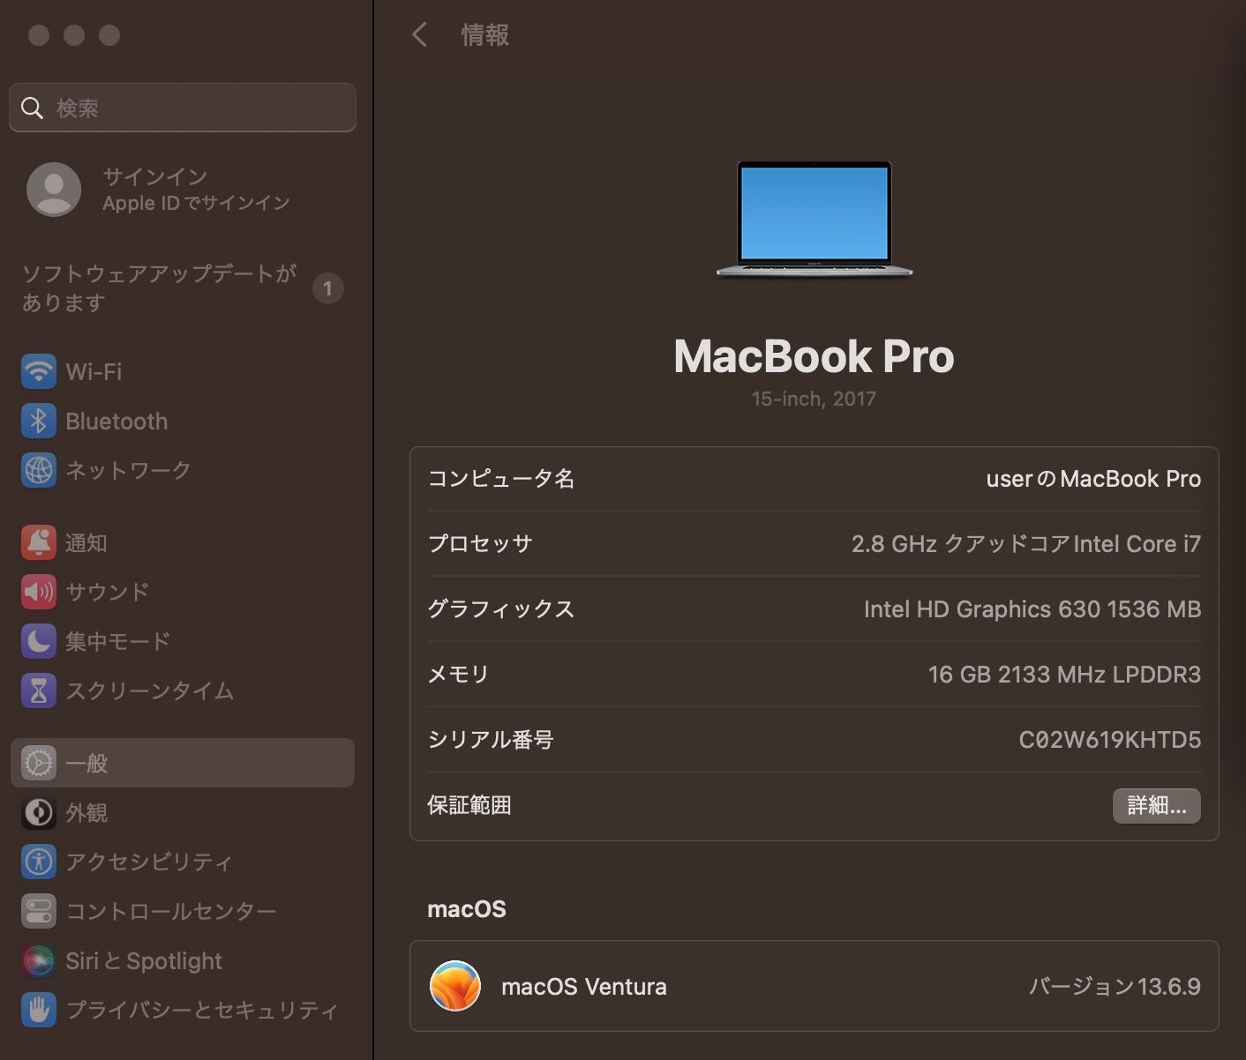
Task: Click the コントロールセンター icon
Action: (x=38, y=911)
